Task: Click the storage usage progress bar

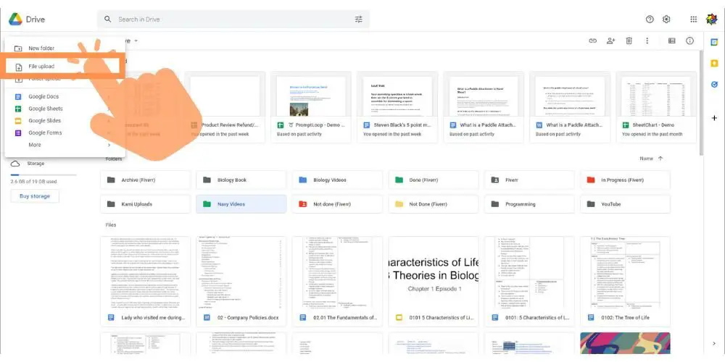Action: (x=43, y=175)
